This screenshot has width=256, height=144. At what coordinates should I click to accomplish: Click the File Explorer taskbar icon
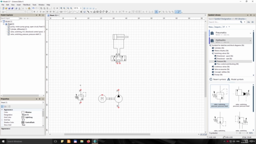click(82, 141)
